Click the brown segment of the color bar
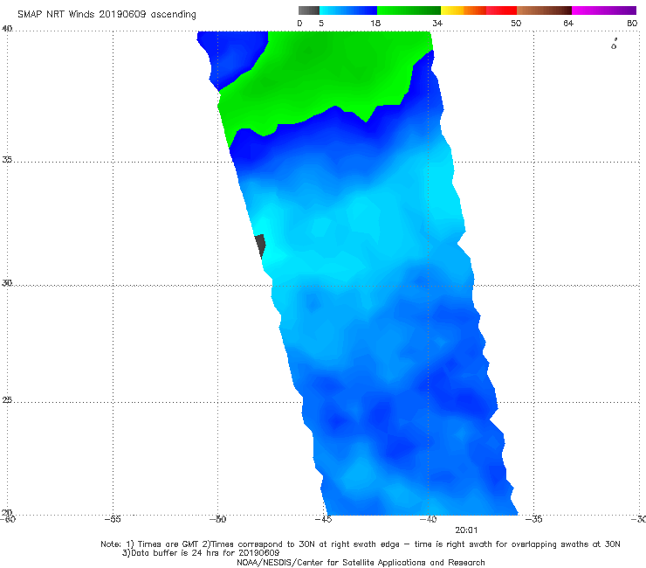Screen dimensions: 646x568 (544, 10)
